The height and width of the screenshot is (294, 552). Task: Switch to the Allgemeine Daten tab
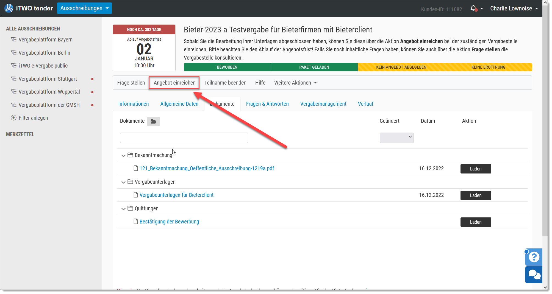tap(179, 104)
